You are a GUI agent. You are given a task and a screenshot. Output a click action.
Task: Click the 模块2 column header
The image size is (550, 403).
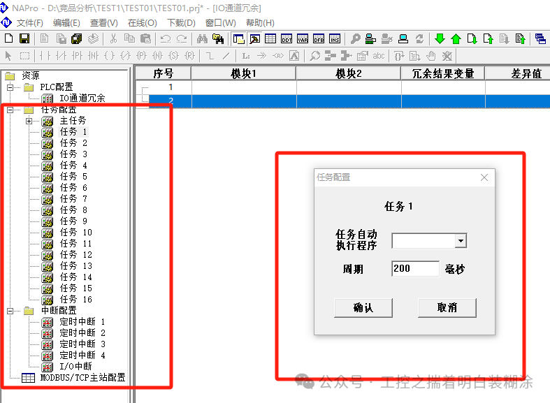(x=348, y=73)
